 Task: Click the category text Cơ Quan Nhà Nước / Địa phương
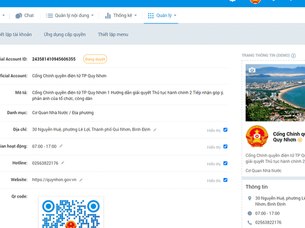[x=63, y=113]
